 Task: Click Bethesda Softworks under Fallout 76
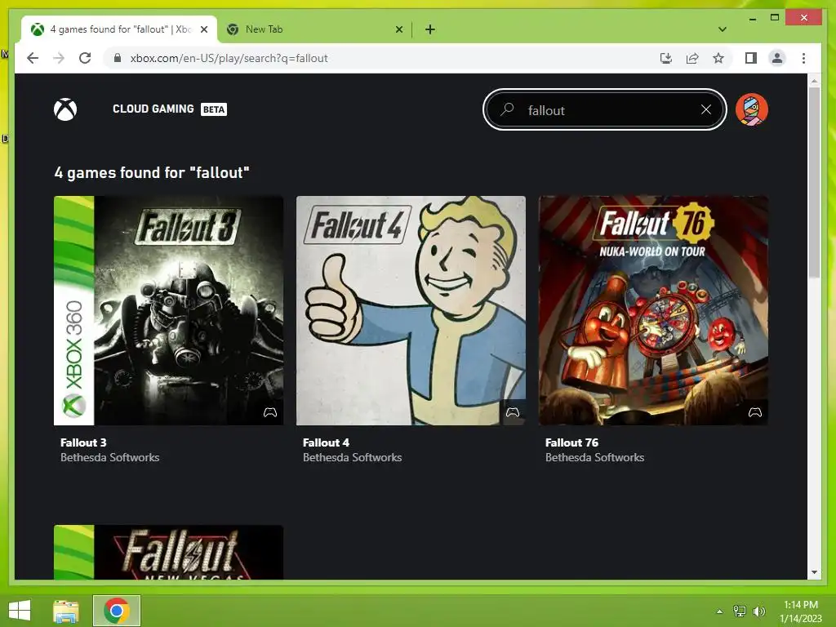click(x=595, y=457)
